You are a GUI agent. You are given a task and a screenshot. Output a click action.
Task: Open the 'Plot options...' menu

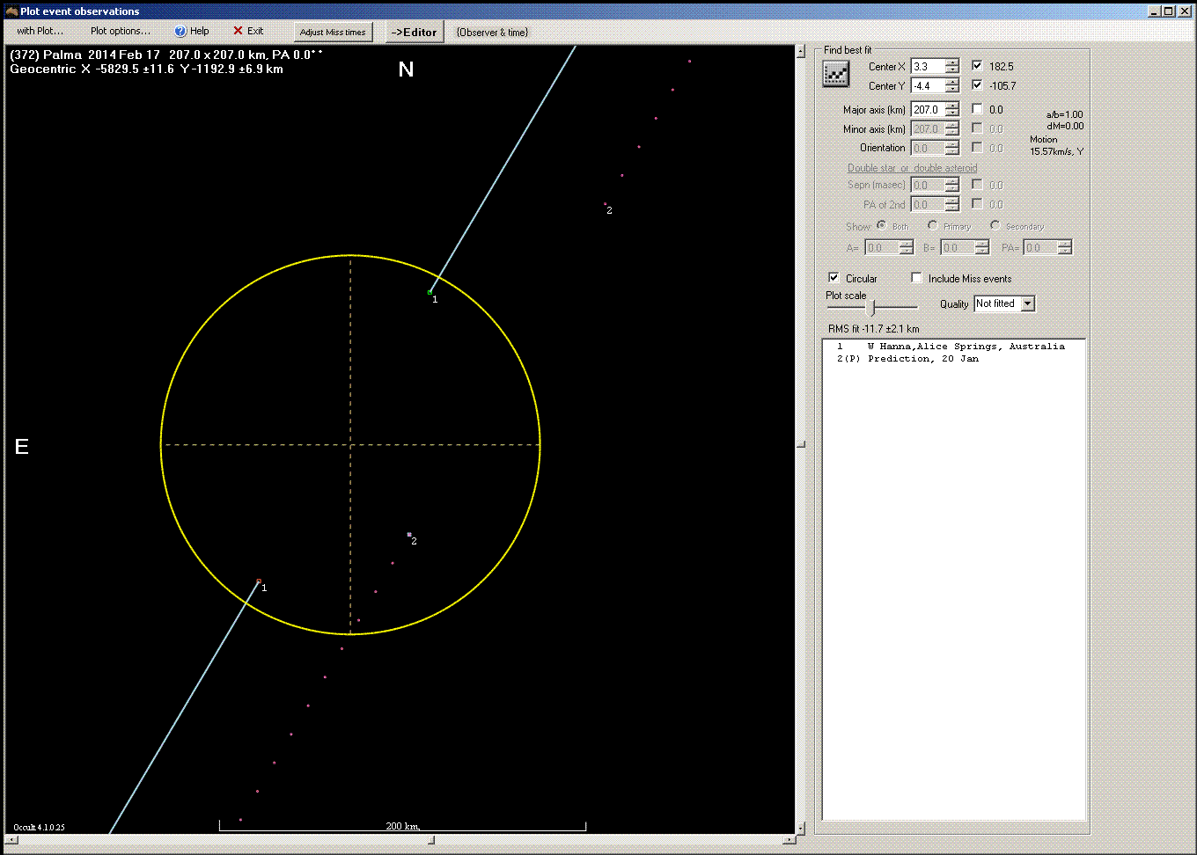(x=121, y=31)
